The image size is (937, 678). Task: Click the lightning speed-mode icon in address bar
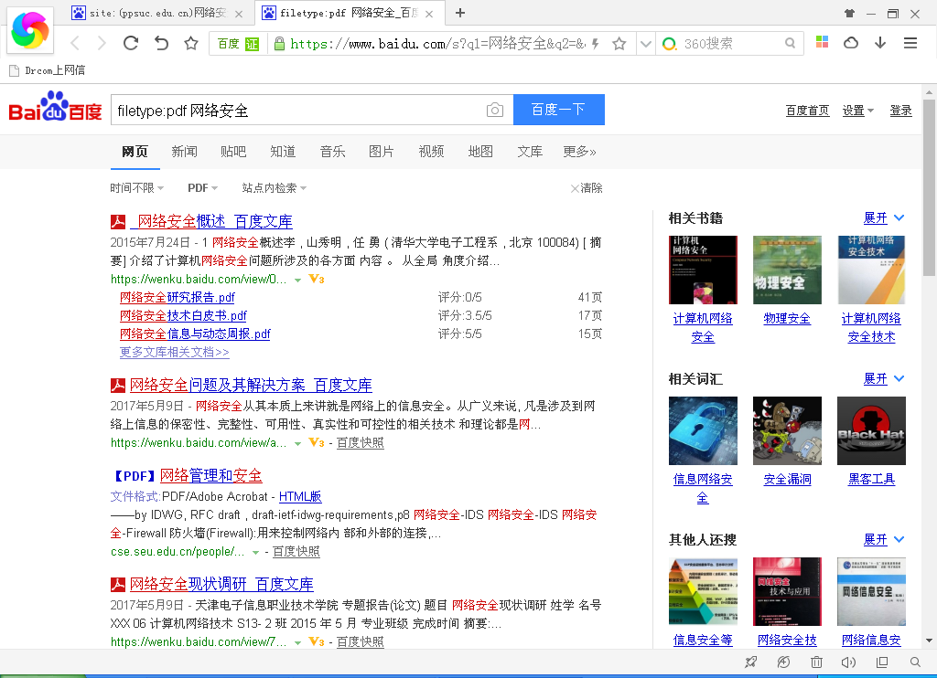(595, 44)
